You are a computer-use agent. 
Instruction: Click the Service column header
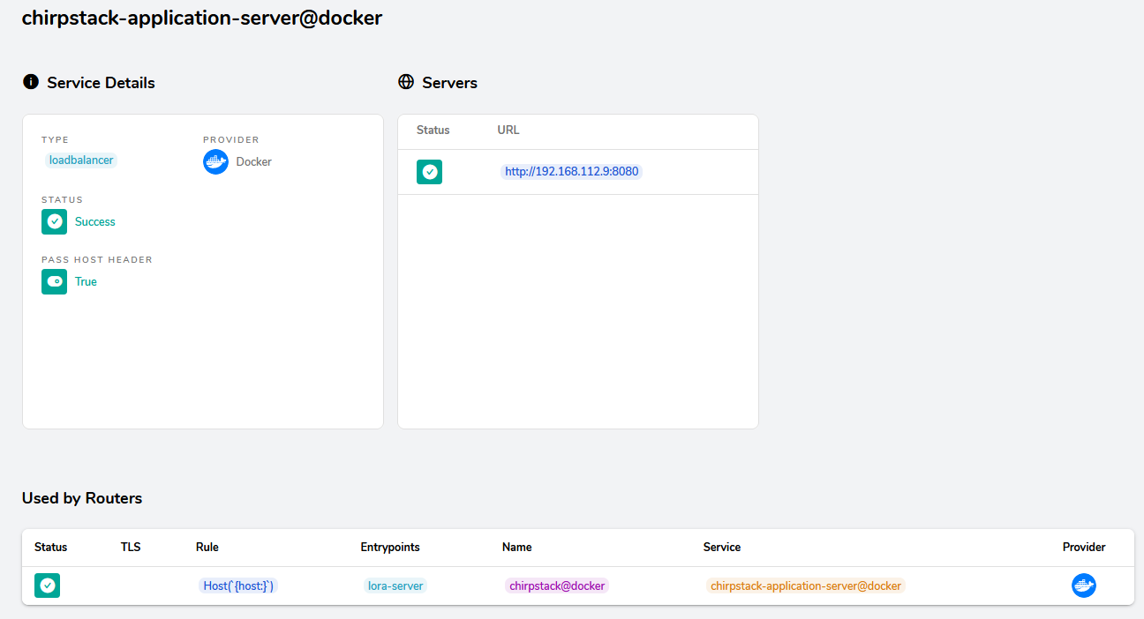pos(722,547)
